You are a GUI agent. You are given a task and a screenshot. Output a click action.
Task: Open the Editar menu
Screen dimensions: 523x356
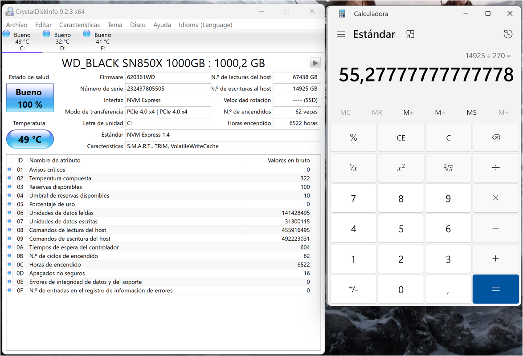pos(43,25)
